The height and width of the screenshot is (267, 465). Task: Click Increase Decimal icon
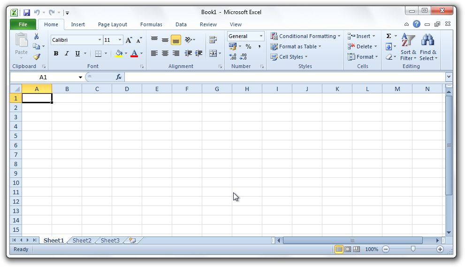(233, 57)
